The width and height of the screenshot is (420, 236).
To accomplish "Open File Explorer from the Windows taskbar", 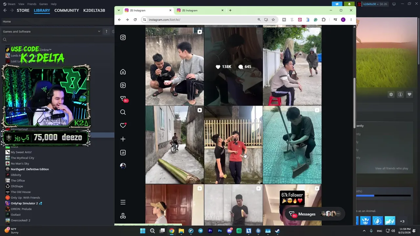I will click(181, 231).
